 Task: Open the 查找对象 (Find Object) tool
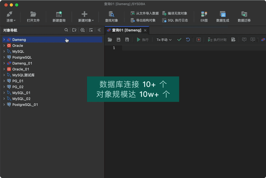pyautogui.click(x=111, y=16)
